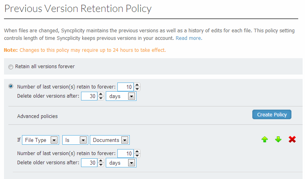
Task: Increase top delete-after days value
Action: pos(101,94)
